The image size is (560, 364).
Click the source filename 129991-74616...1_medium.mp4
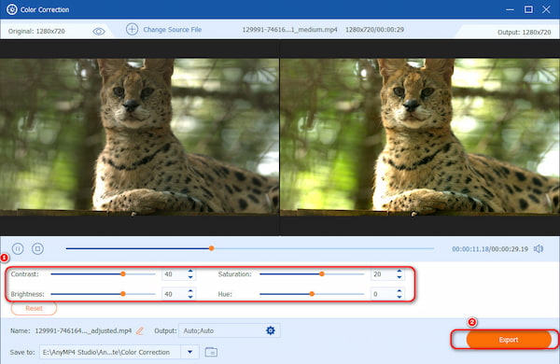pos(289,30)
